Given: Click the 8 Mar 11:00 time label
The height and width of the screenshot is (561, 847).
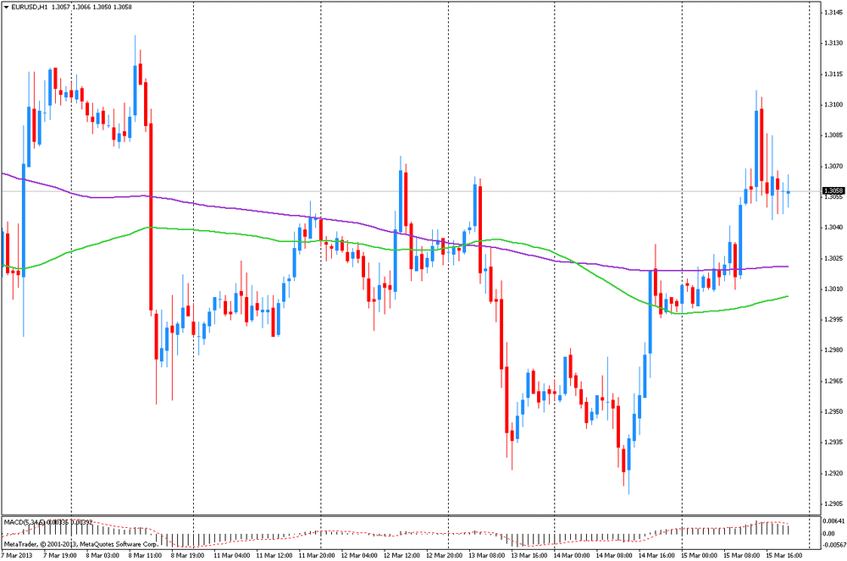Looking at the screenshot, I should 145,555.
